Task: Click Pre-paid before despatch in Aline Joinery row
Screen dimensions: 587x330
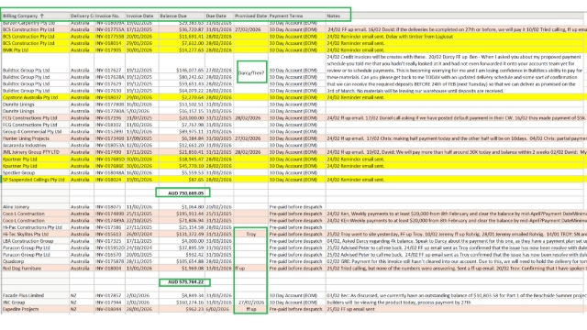Action: [297, 207]
